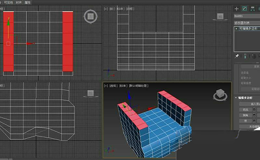Click the ViewCube in the perspective viewport

tap(220, 95)
